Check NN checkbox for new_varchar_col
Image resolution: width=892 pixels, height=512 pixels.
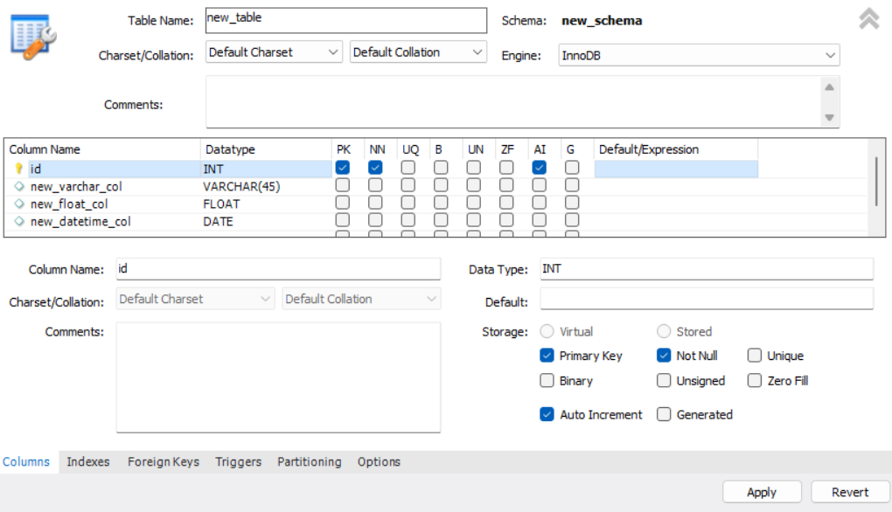(375, 185)
